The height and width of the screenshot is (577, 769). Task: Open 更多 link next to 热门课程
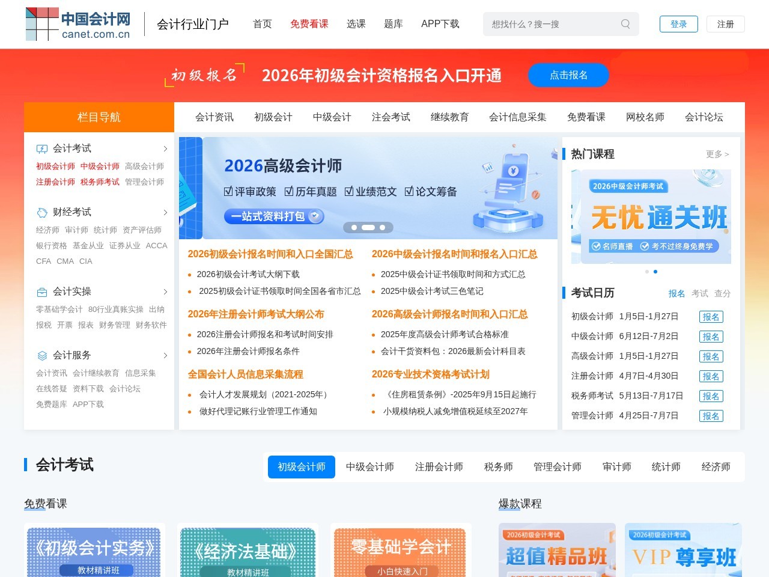[x=717, y=154]
